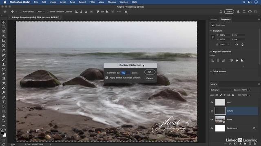
Task: Enable the Auto-Select checkbox
Action: pyautogui.click(x=21, y=12)
